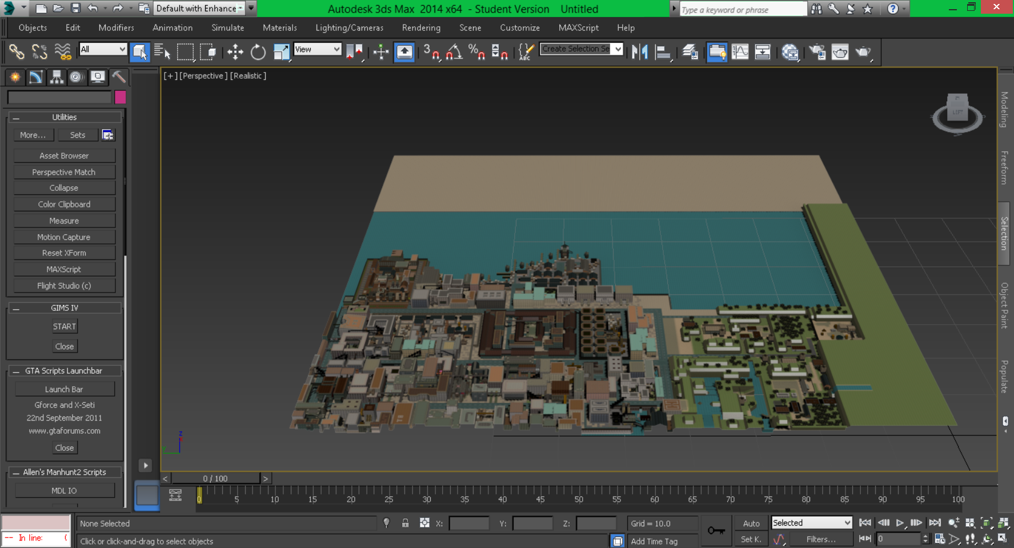Open the Lighting/Cameras menu
Screen dimensions: 1014x548
point(349,27)
